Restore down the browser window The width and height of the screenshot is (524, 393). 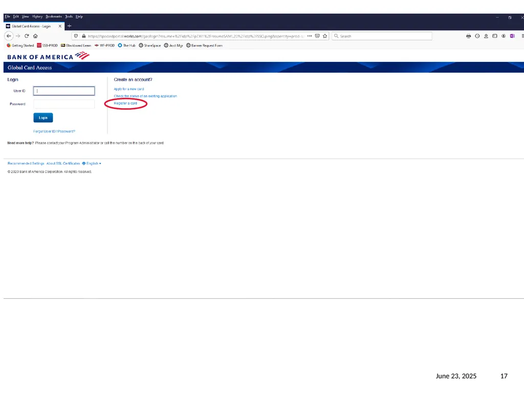510,17
